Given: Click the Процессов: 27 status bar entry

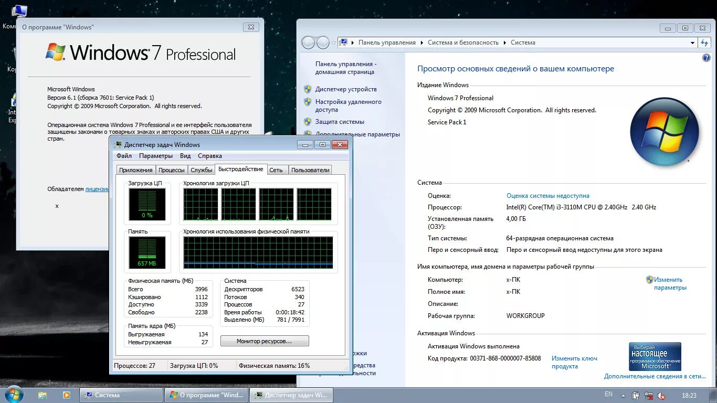Looking at the screenshot, I should point(135,366).
